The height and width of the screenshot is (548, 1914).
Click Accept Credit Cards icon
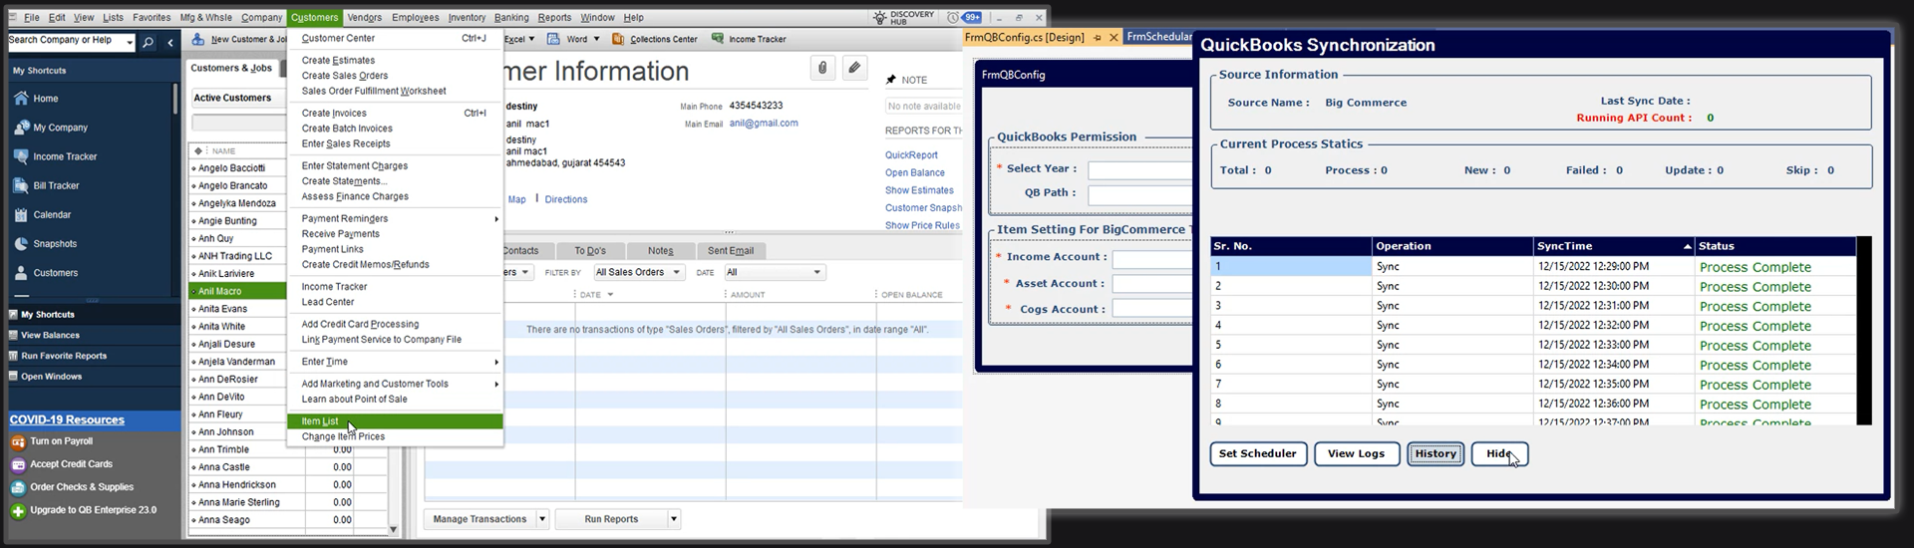pyautogui.click(x=18, y=464)
